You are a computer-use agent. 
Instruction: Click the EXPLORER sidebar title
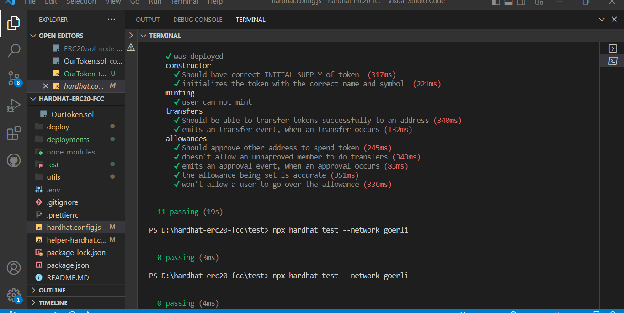(x=53, y=20)
